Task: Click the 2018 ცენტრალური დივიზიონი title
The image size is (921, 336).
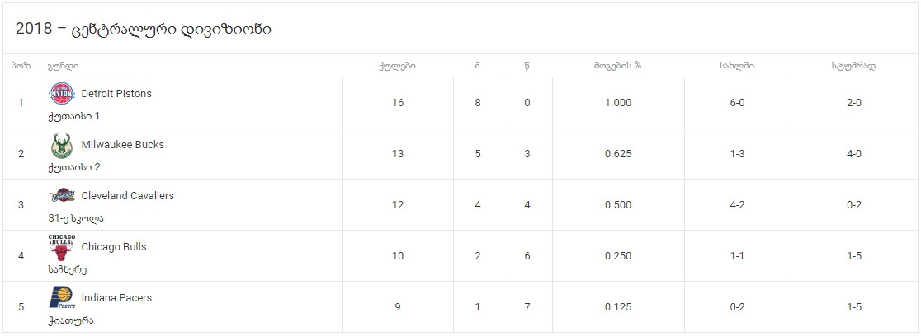Action: [x=144, y=30]
